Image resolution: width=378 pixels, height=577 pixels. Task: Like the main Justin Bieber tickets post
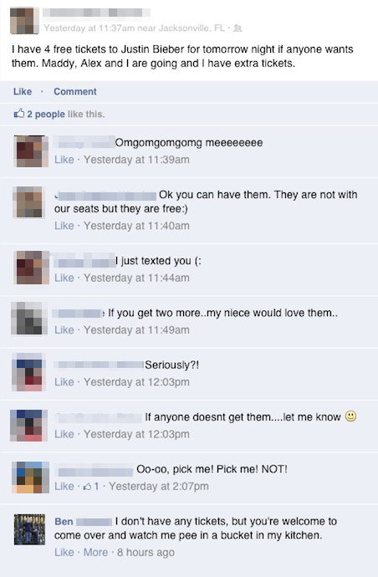(23, 92)
